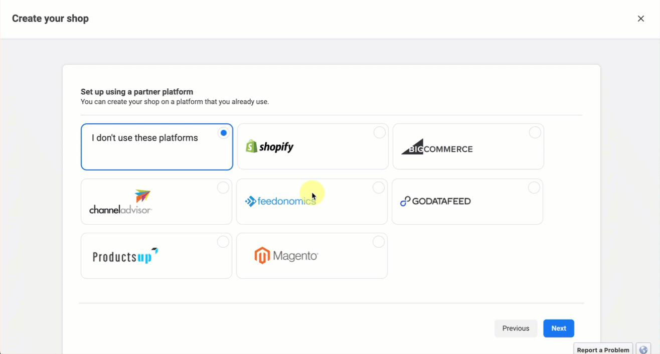
Task: Click the Productsup logo
Action: click(x=125, y=256)
